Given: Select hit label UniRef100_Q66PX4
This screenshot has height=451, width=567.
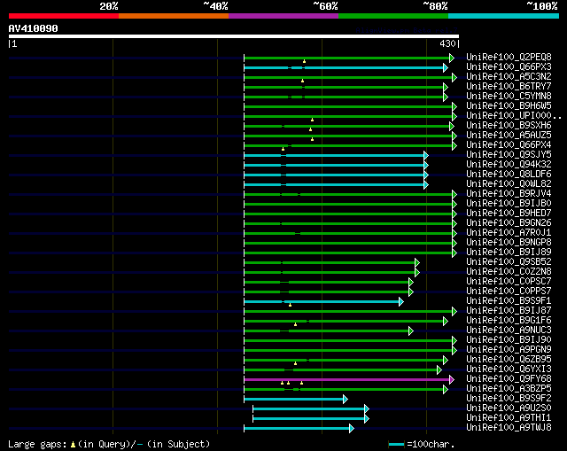Looking at the screenshot, I should coord(509,145).
